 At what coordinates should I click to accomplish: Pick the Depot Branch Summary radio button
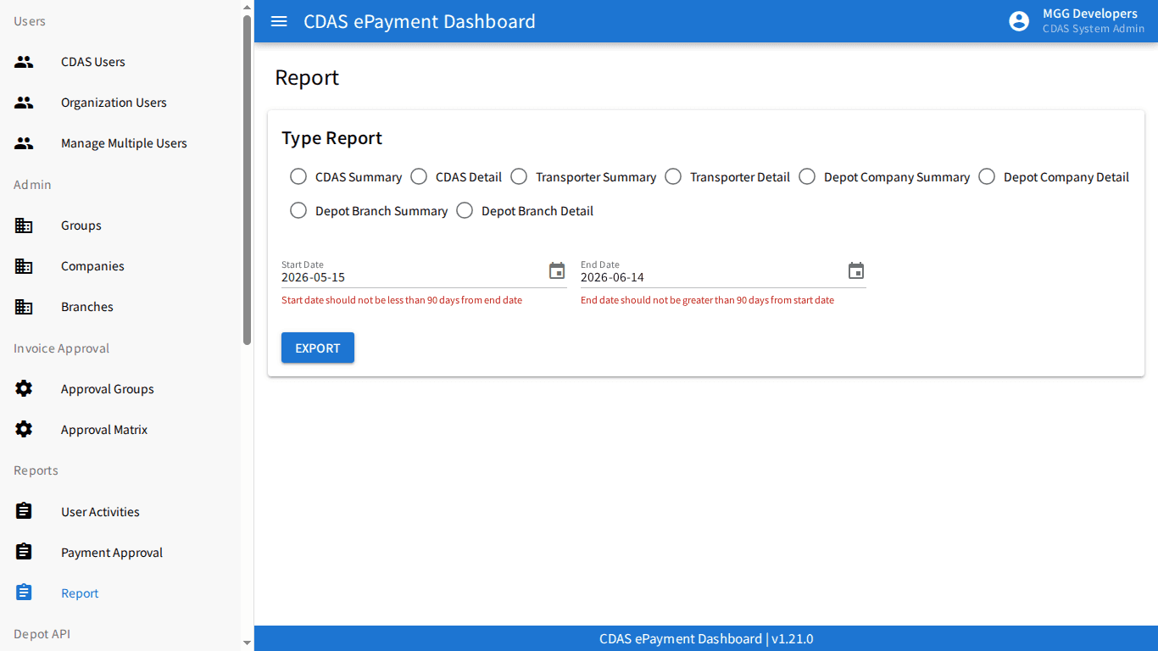coord(298,210)
